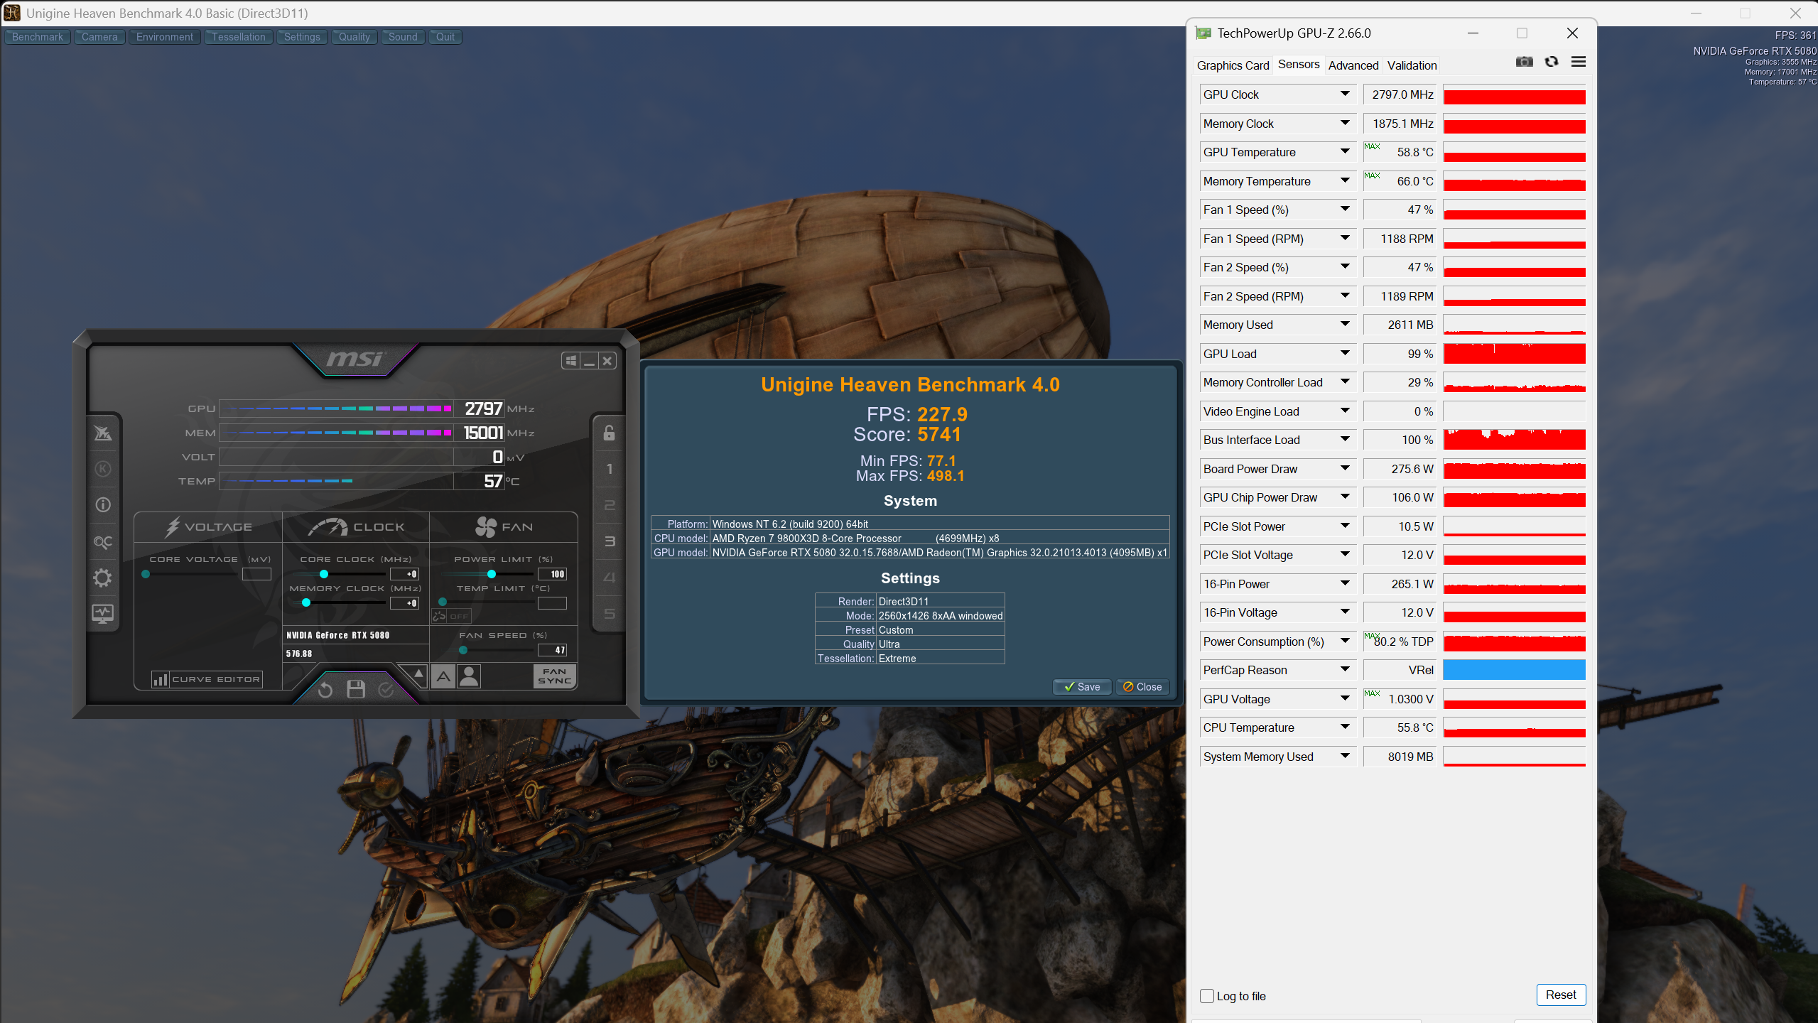The image size is (1818, 1023).
Task: Toggle auto fan speed (A) in Afterburner
Action: 443,676
